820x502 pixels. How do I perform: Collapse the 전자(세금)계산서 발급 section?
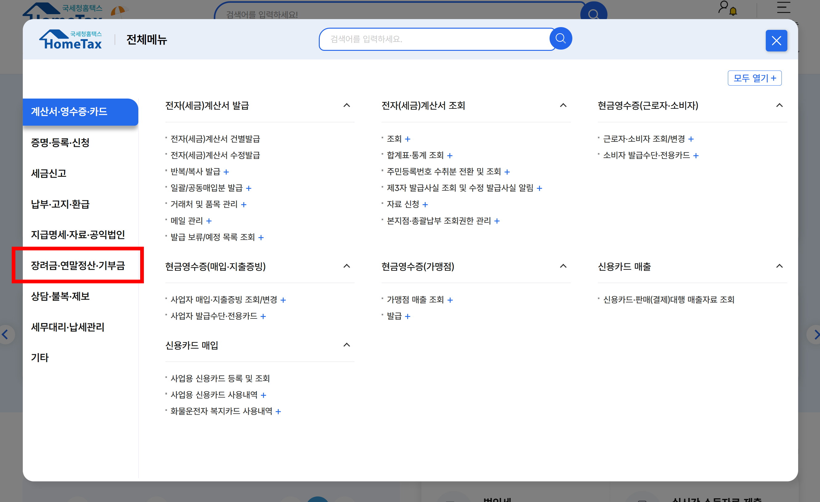pyautogui.click(x=347, y=105)
